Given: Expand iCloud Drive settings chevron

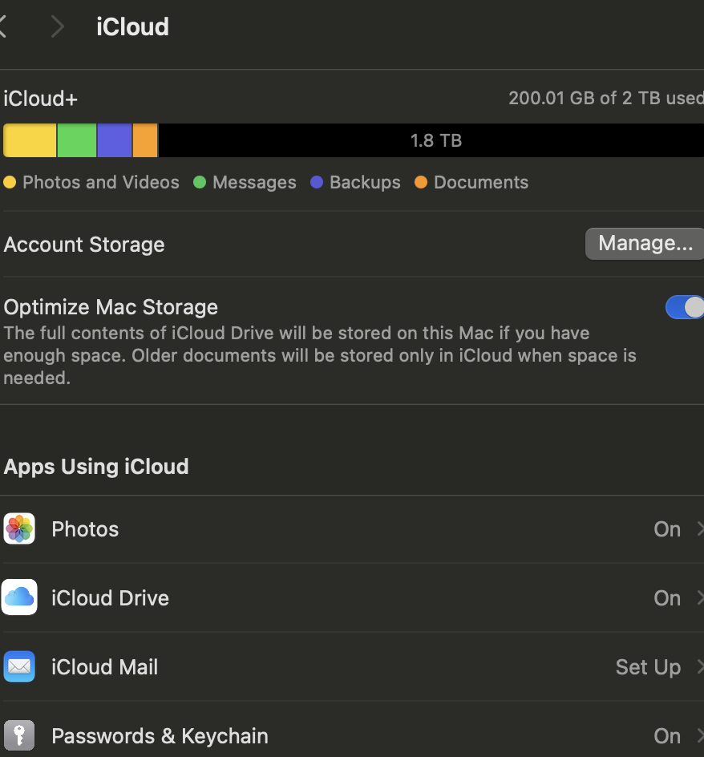Looking at the screenshot, I should click(700, 598).
